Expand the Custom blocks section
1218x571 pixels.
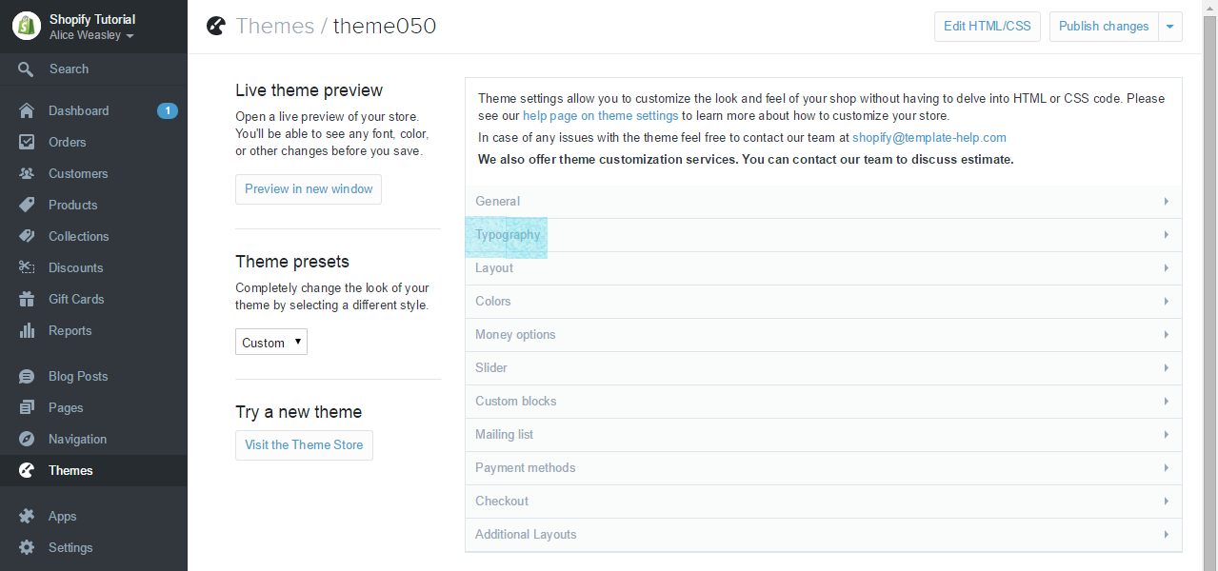(x=824, y=402)
